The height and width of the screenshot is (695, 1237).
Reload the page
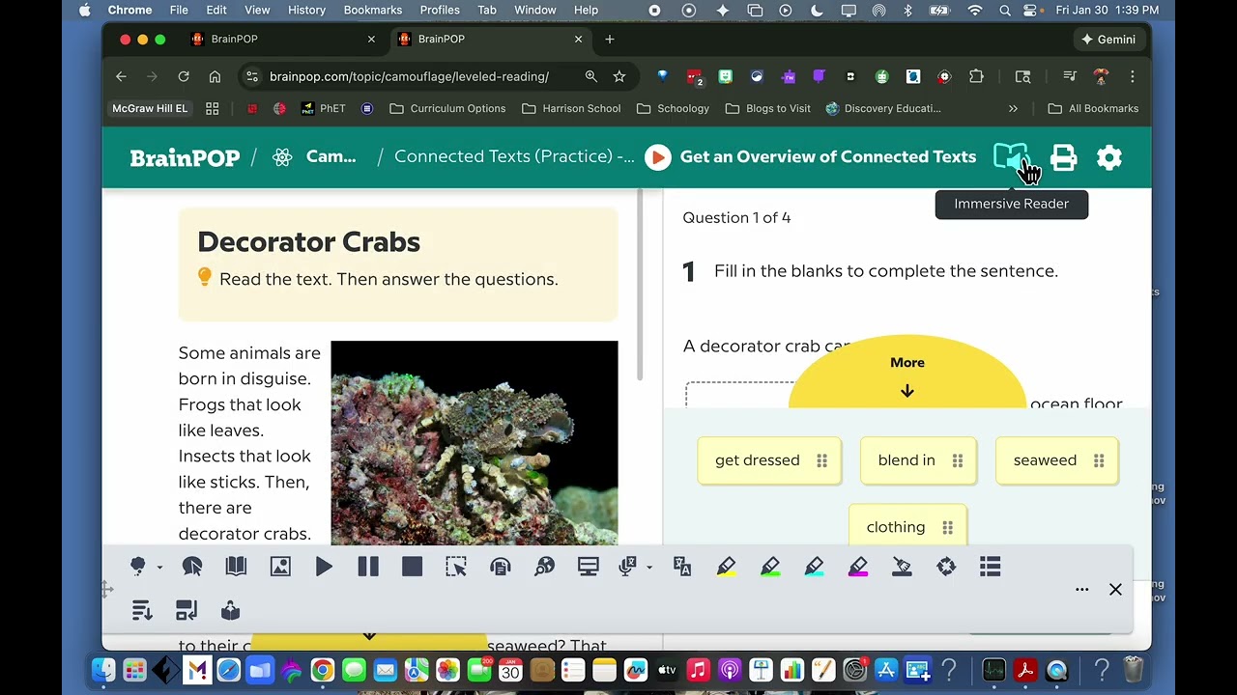[184, 76]
